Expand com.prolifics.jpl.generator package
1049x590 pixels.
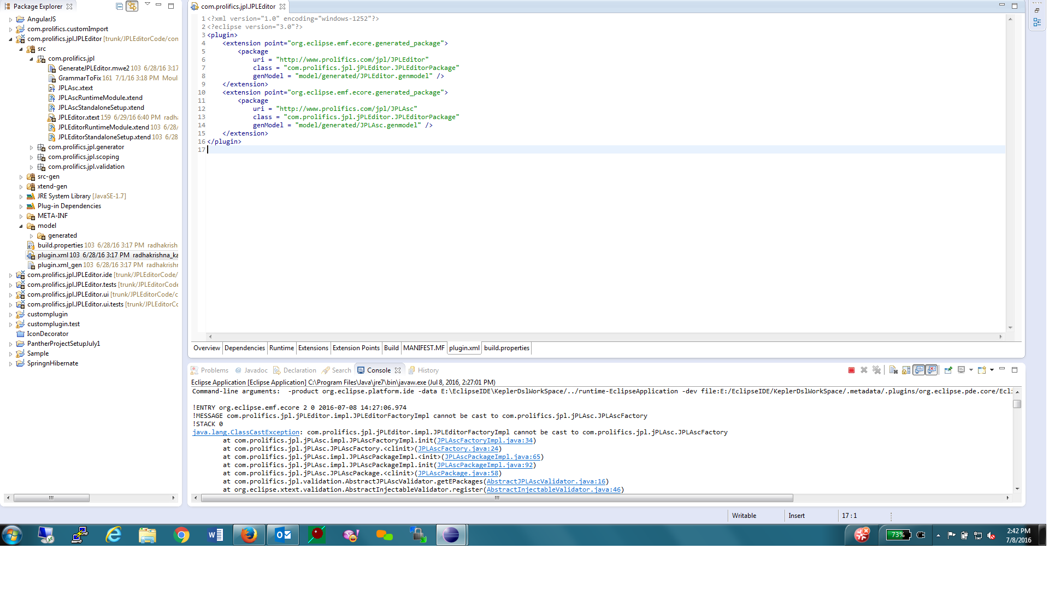pos(31,147)
